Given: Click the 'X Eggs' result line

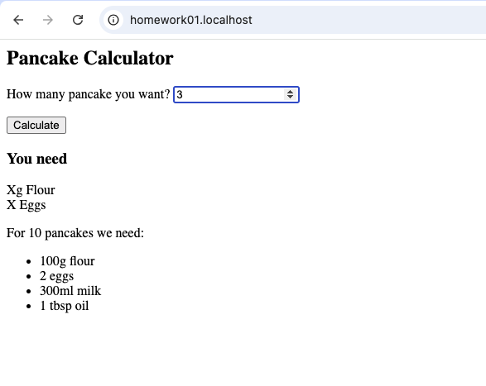Looking at the screenshot, I should tap(26, 205).
